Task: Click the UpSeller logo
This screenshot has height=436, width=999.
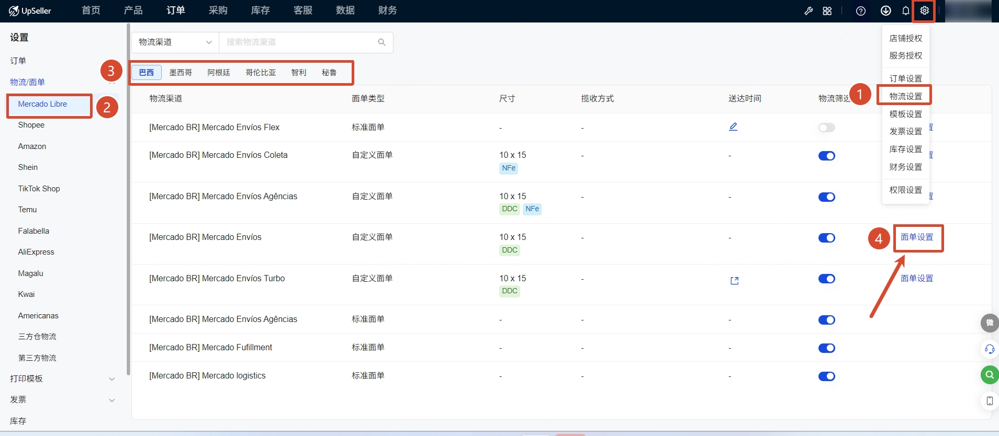Action: (x=30, y=10)
